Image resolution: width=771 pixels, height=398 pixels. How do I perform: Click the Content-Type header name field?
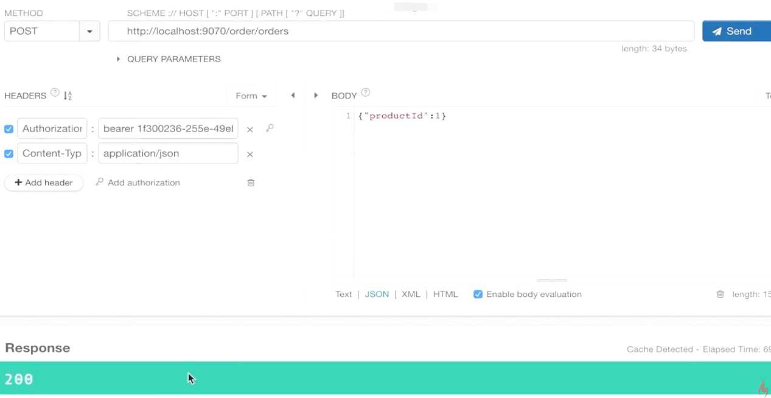(x=52, y=153)
